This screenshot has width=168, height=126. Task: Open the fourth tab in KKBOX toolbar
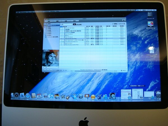74,21
